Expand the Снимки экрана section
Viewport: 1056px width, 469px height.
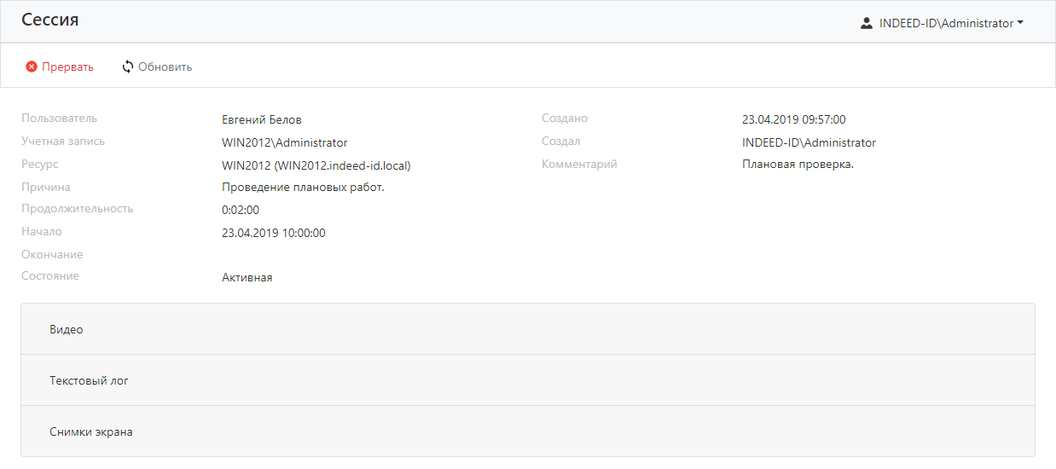(90, 431)
